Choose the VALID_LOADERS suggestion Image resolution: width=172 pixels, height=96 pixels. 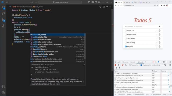pos(58,47)
